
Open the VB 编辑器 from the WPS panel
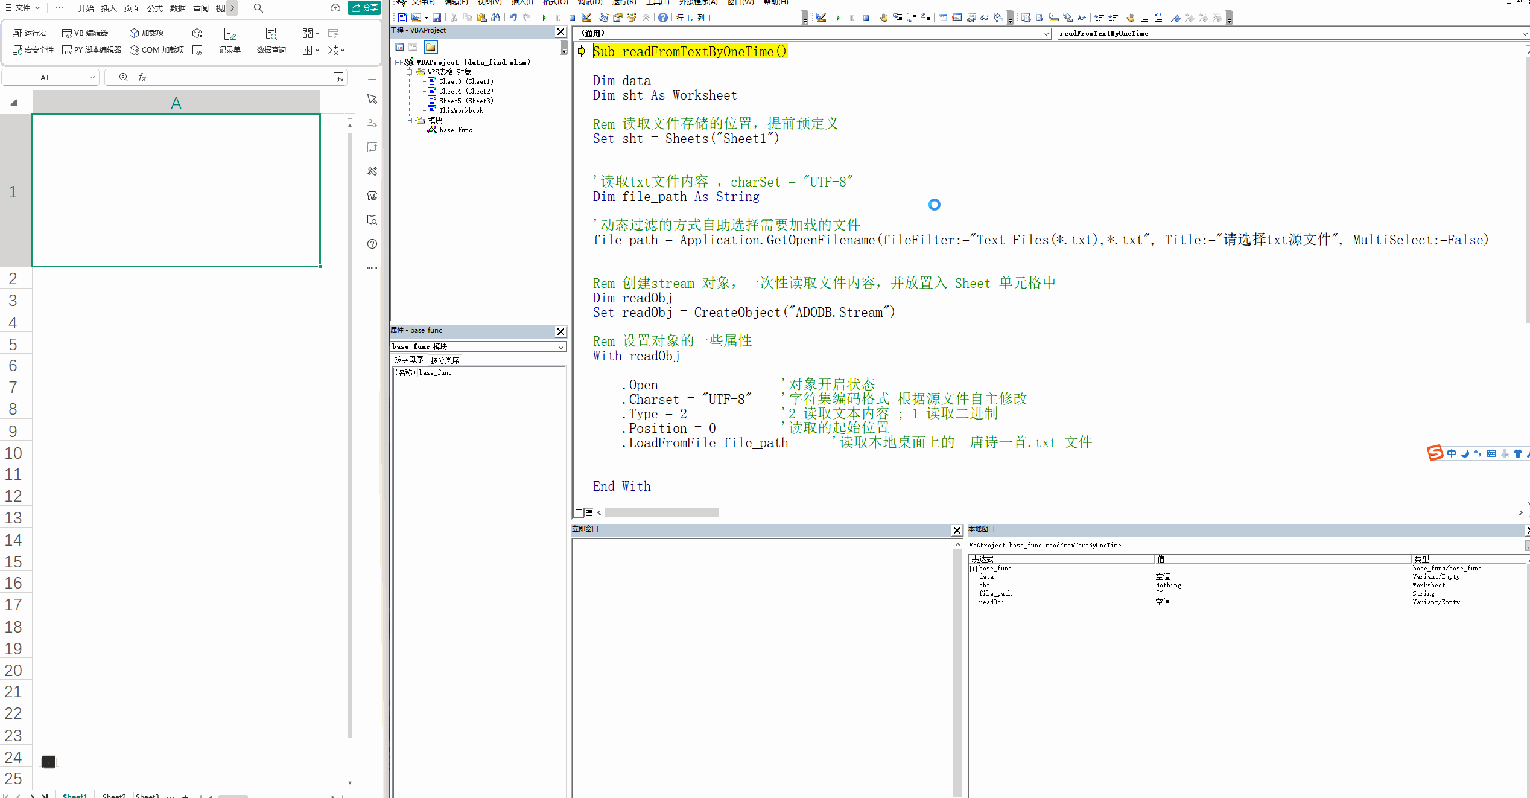click(x=86, y=33)
